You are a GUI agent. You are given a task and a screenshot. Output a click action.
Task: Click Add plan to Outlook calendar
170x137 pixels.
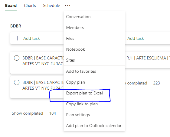94,126
